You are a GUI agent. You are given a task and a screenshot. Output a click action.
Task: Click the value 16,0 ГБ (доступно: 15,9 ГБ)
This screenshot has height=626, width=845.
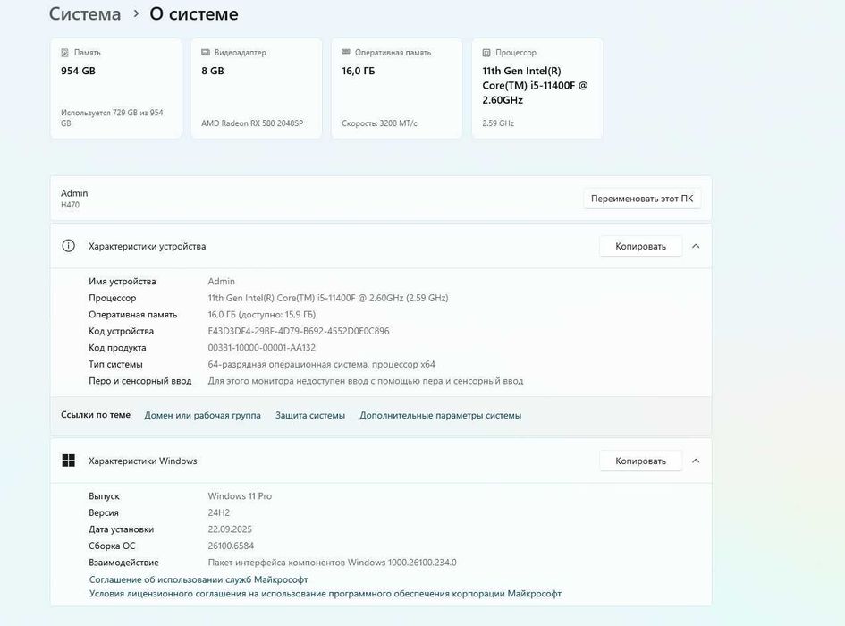click(262, 315)
